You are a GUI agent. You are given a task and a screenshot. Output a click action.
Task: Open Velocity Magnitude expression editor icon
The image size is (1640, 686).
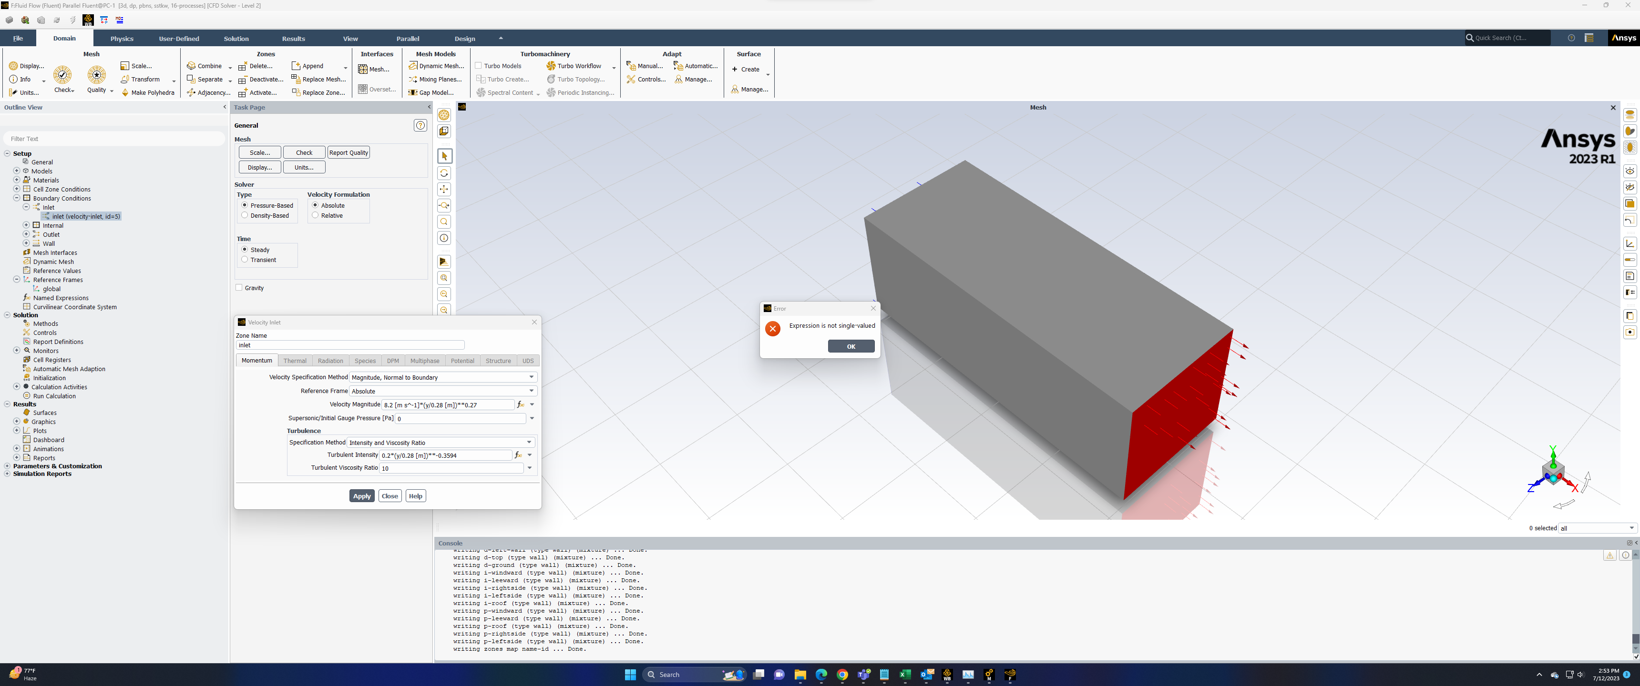[x=520, y=405]
